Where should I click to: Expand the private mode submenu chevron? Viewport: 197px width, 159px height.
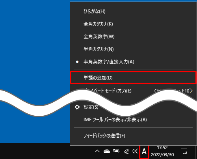[x=191, y=91]
